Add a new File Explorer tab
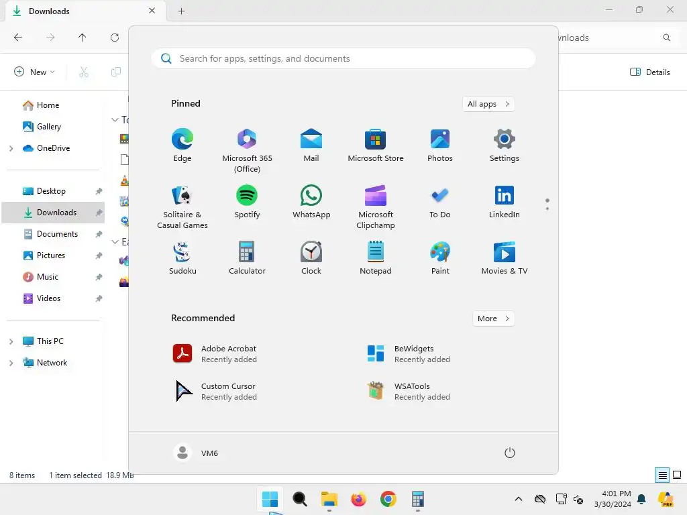Viewport: 687px width, 515px height. [x=181, y=11]
